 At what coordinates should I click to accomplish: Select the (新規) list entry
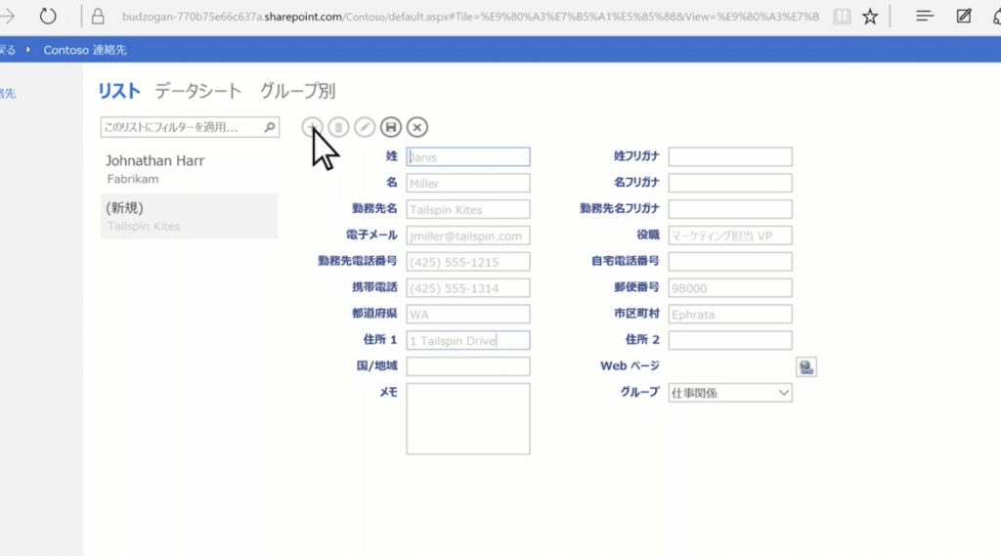tap(189, 216)
